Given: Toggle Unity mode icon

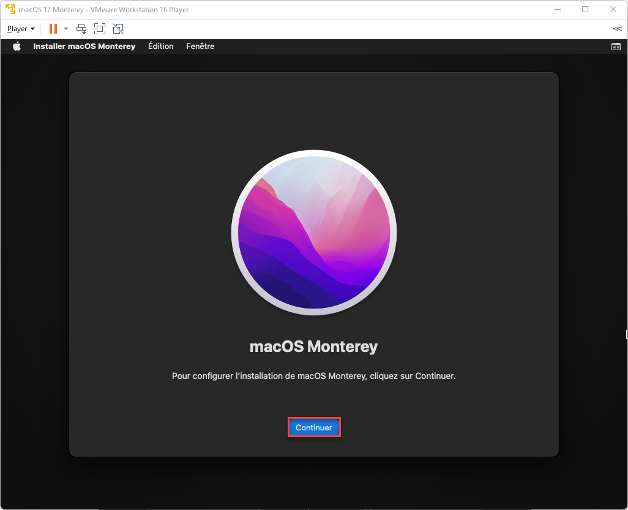Looking at the screenshot, I should (118, 29).
